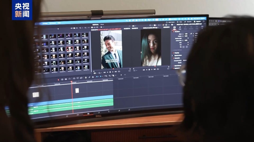This screenshot has height=142, width=254.
Task: Play the source viewer clip
Action: [113, 72]
